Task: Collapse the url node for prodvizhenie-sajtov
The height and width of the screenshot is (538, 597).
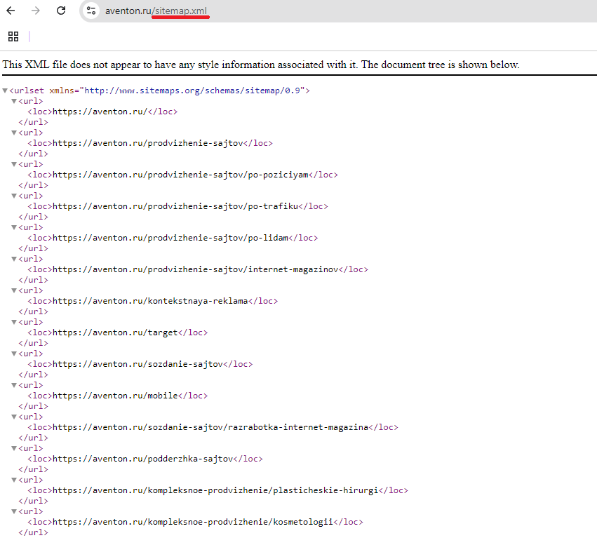Action: [x=14, y=133]
